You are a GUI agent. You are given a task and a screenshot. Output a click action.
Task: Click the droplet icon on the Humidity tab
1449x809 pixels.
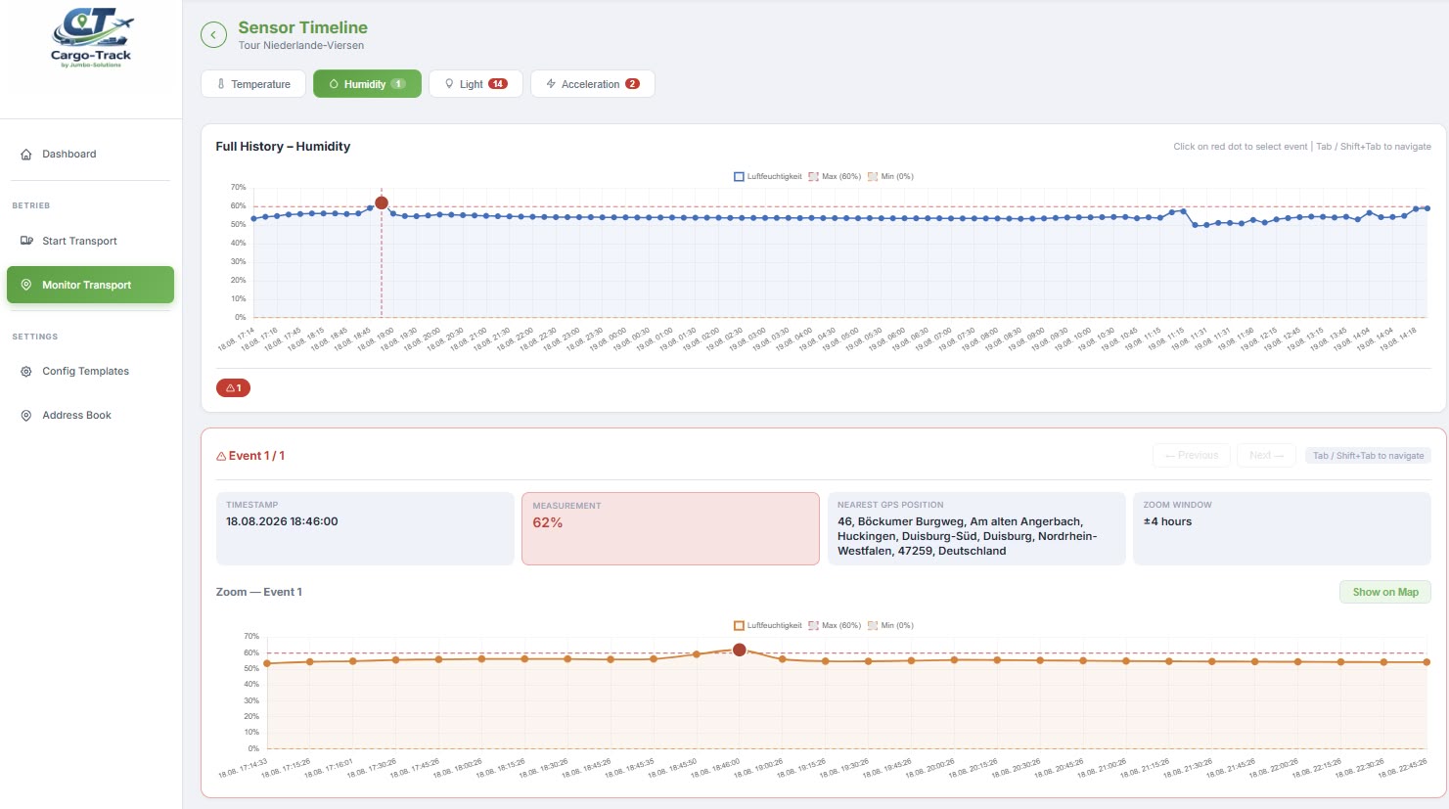[334, 84]
